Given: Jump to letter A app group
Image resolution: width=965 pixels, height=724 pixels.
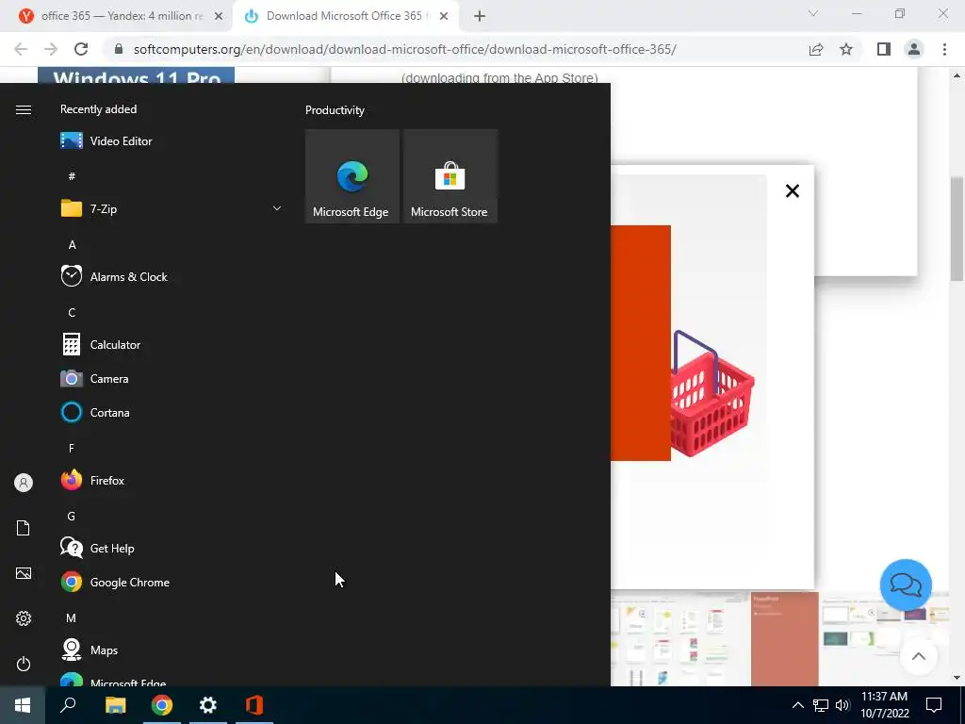Looking at the screenshot, I should (72, 245).
